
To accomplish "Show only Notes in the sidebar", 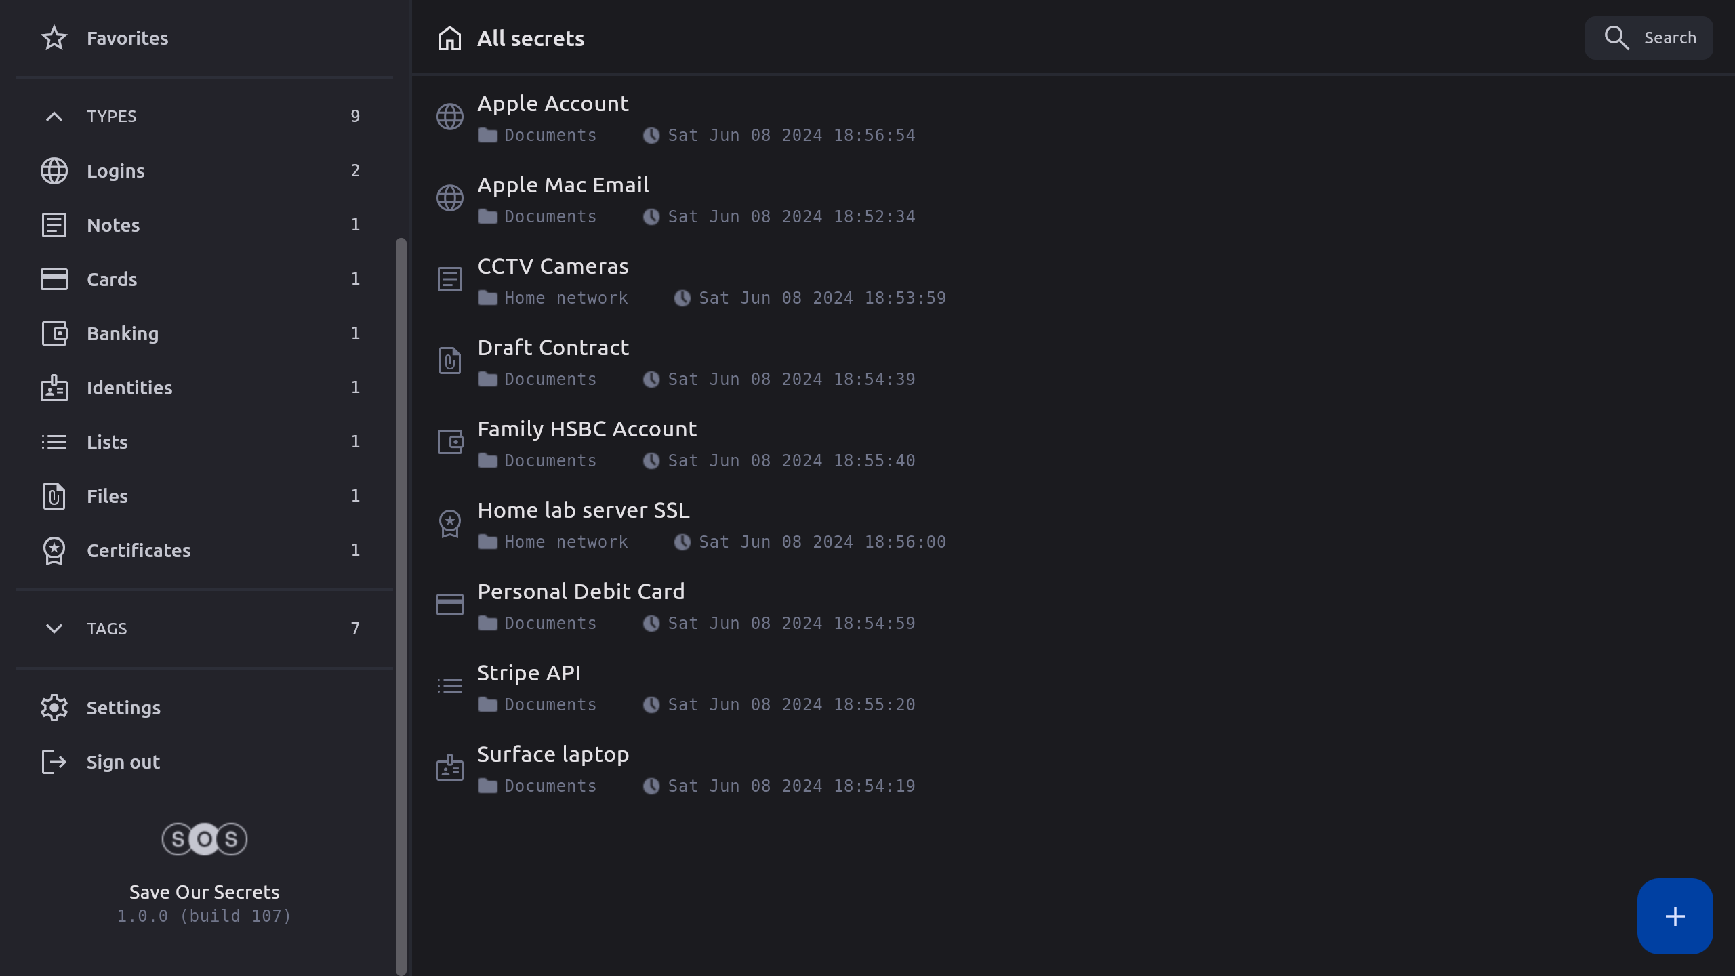I will point(113,225).
